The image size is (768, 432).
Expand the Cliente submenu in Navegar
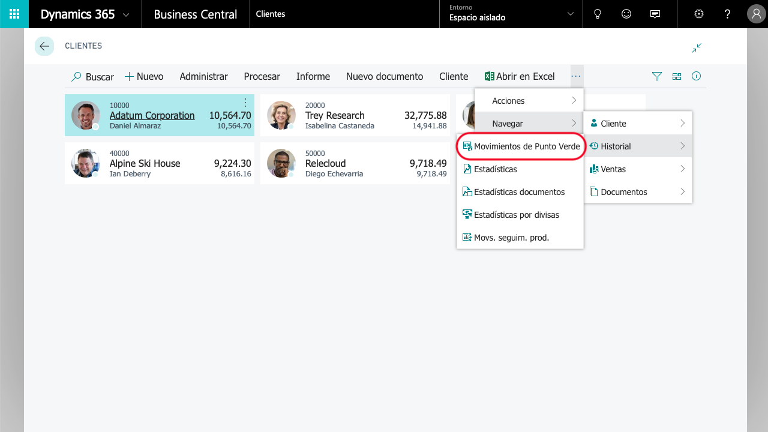pos(638,124)
